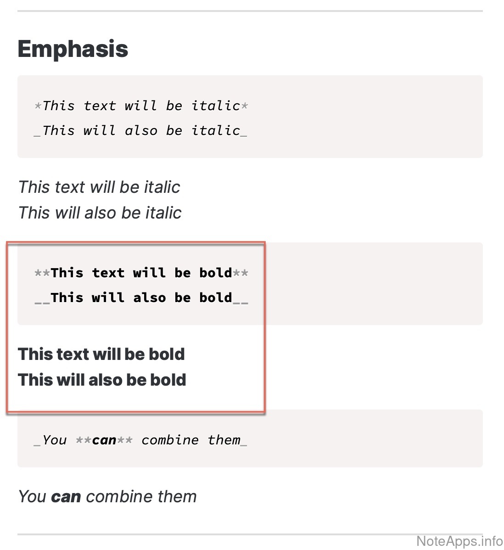Click the bold word "can" in the rendered sentence
The height and width of the screenshot is (550, 504).
66,497
